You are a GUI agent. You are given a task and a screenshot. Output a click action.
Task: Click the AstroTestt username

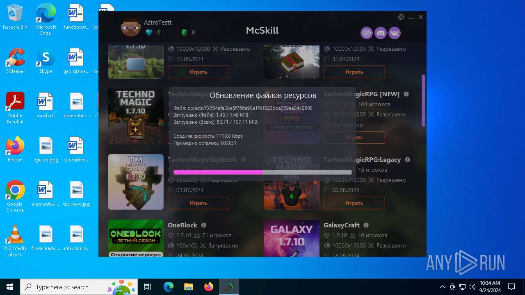[x=157, y=23]
